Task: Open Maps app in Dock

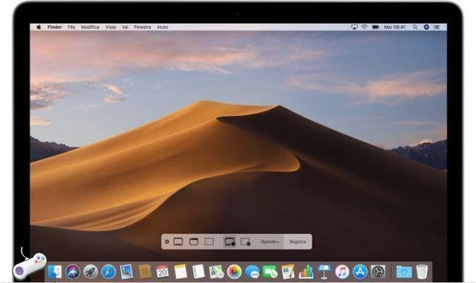Action: pos(216,272)
